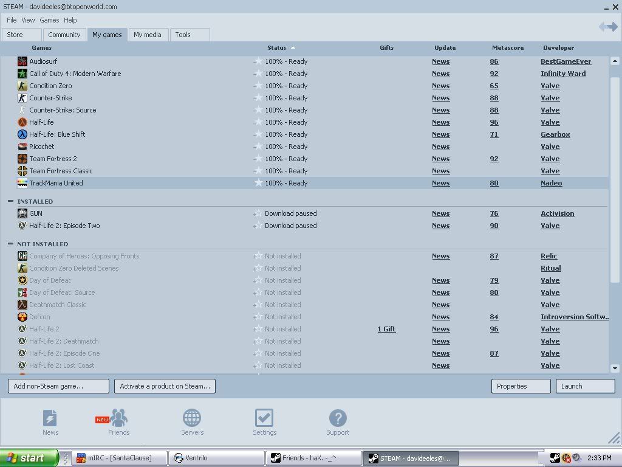
Task: Click the Properties button
Action: click(521, 386)
